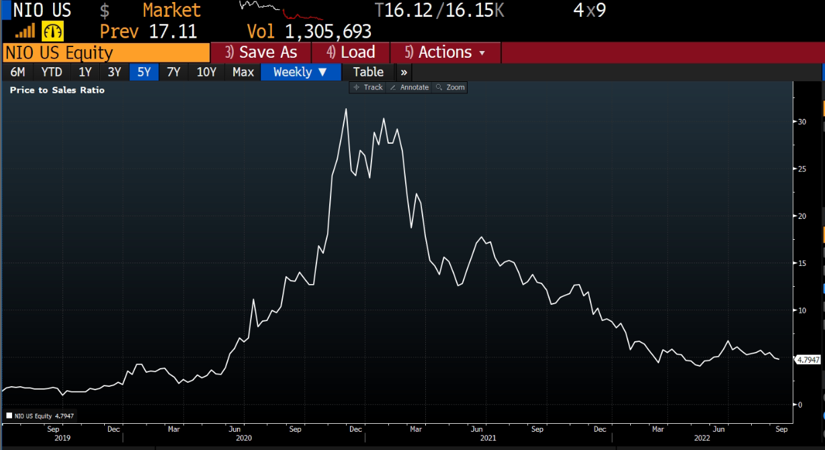Select the YTD time range
825x450 pixels.
(x=52, y=72)
